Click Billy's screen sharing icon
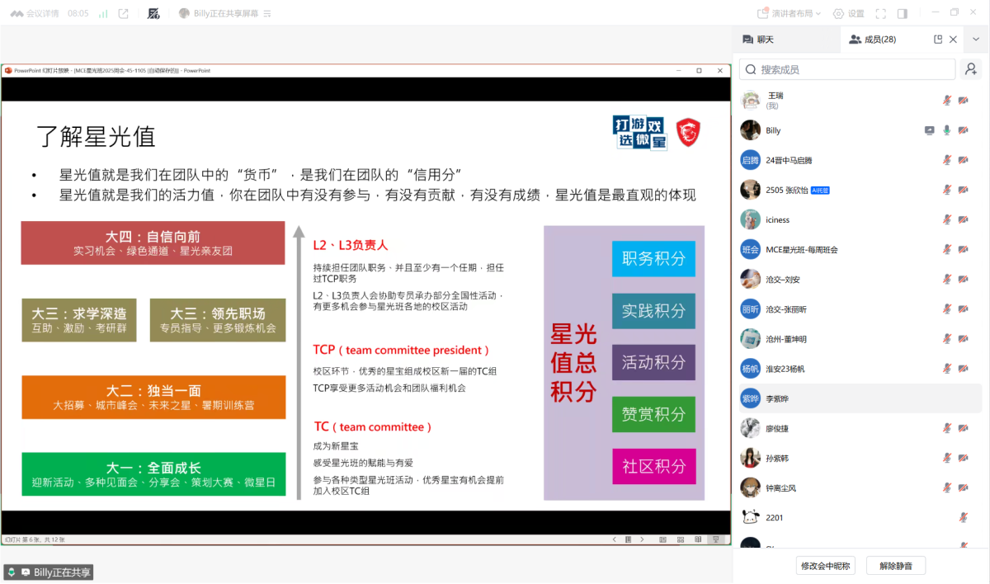The image size is (990, 584). (x=930, y=130)
